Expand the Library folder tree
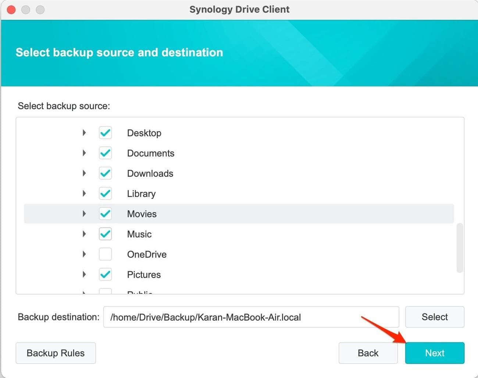This screenshot has width=478, height=378. [x=84, y=193]
